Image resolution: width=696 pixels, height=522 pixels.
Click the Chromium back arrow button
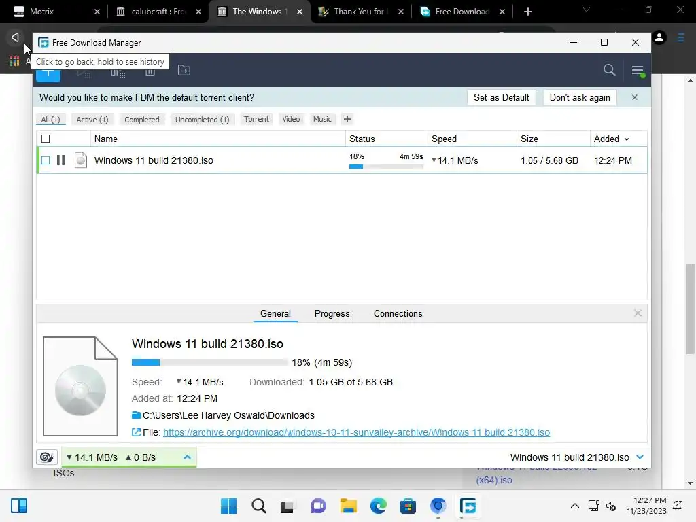pyautogui.click(x=15, y=37)
